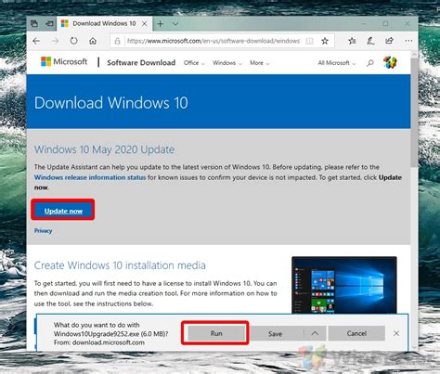Click the Windows 10 May 2020 Update heading
The height and width of the screenshot is (374, 440).
(104, 149)
